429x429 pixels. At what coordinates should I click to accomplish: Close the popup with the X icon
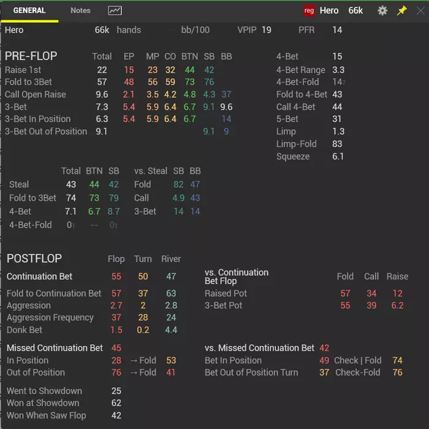tap(420, 10)
